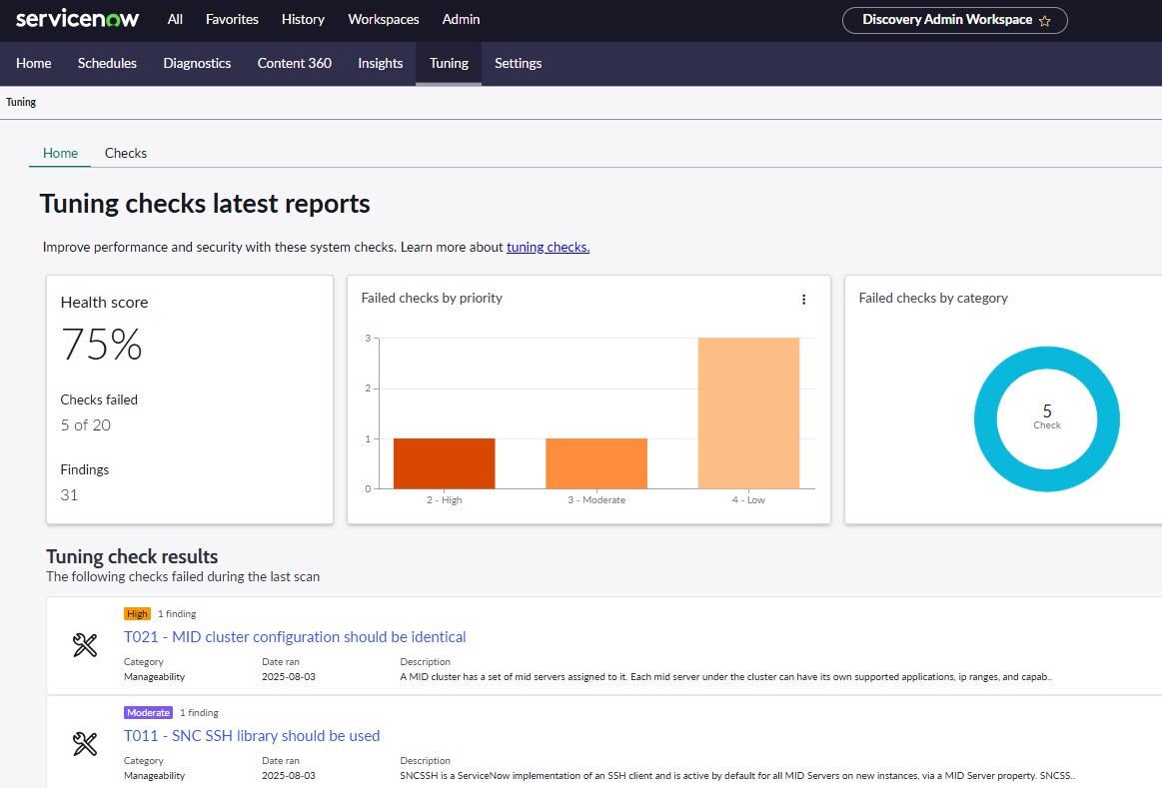Click the 4 - Low priority bar
This screenshot has height=788, width=1162.
click(748, 412)
